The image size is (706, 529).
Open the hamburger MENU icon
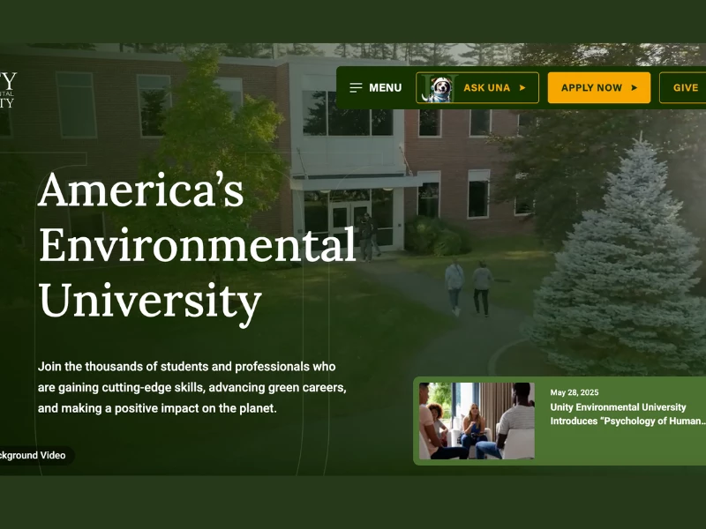[356, 87]
